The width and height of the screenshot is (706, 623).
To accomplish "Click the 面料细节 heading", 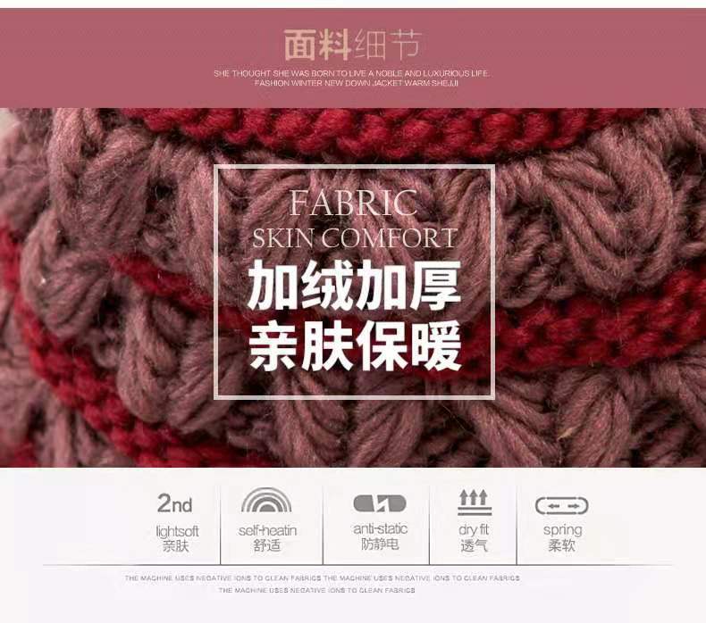I will tap(353, 45).
